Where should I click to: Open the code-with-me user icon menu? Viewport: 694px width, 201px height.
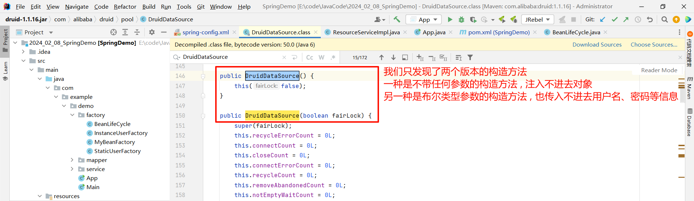coord(380,19)
